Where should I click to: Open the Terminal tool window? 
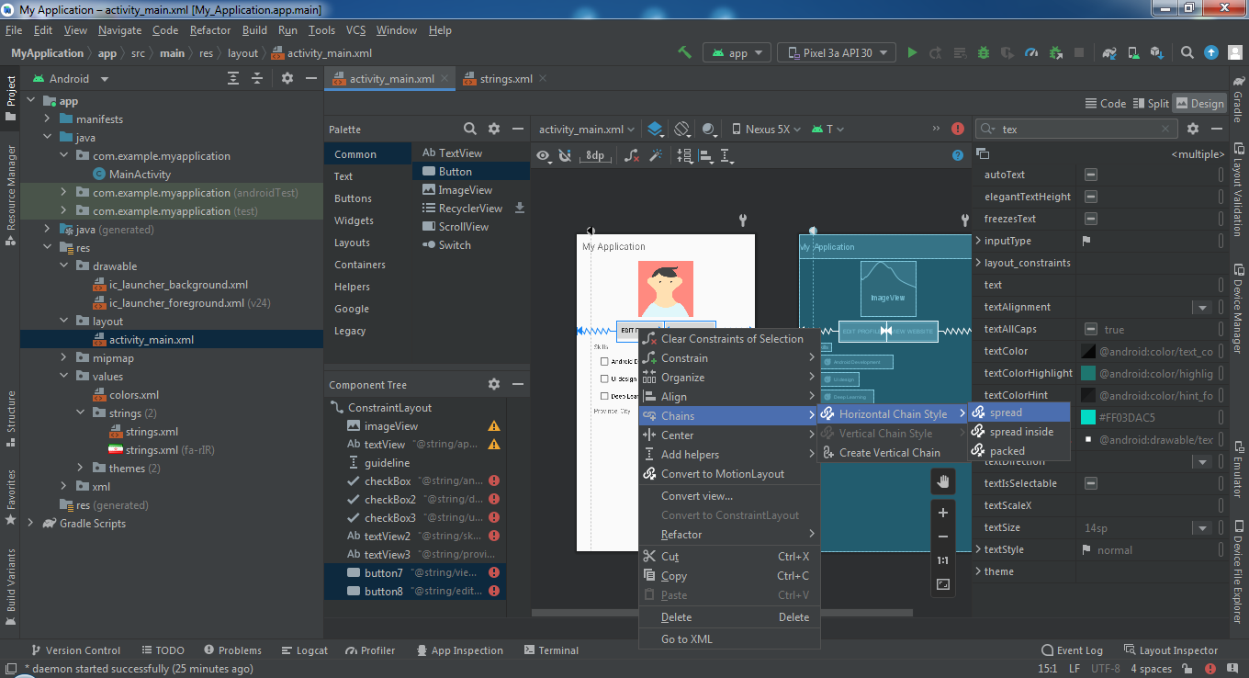(x=551, y=650)
